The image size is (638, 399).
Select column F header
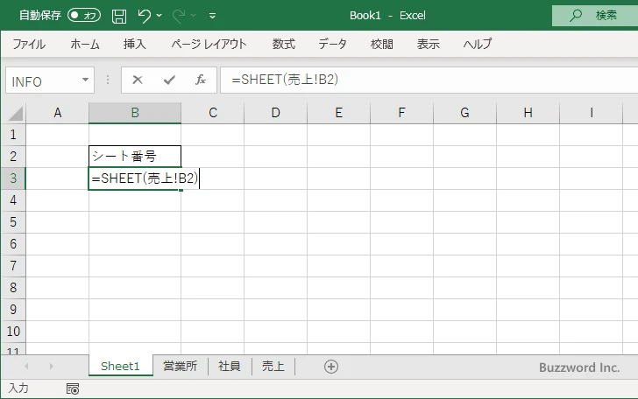coord(401,113)
